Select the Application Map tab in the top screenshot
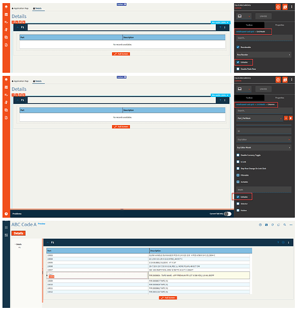This screenshot has width=298, height=311. point(20,8)
